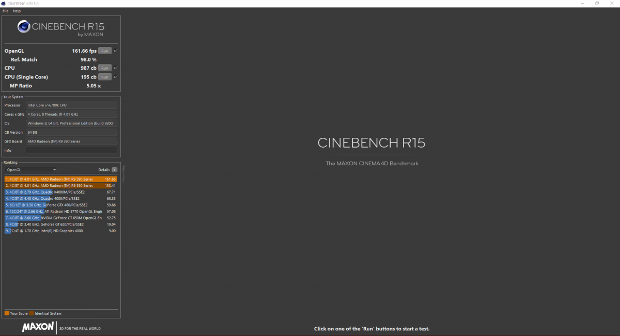Image resolution: width=620 pixels, height=336 pixels.
Task: Run the CPU benchmark test
Action: coord(105,68)
